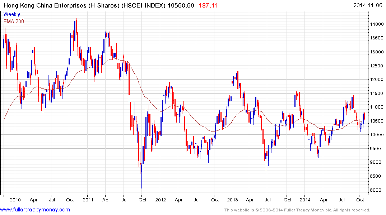The height and width of the screenshot is (215, 386).
Task: Click the 11500 price axis label
Action: [377, 94]
